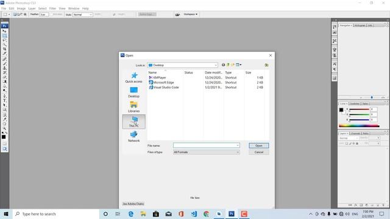Open the Filter menu

[52, 9]
